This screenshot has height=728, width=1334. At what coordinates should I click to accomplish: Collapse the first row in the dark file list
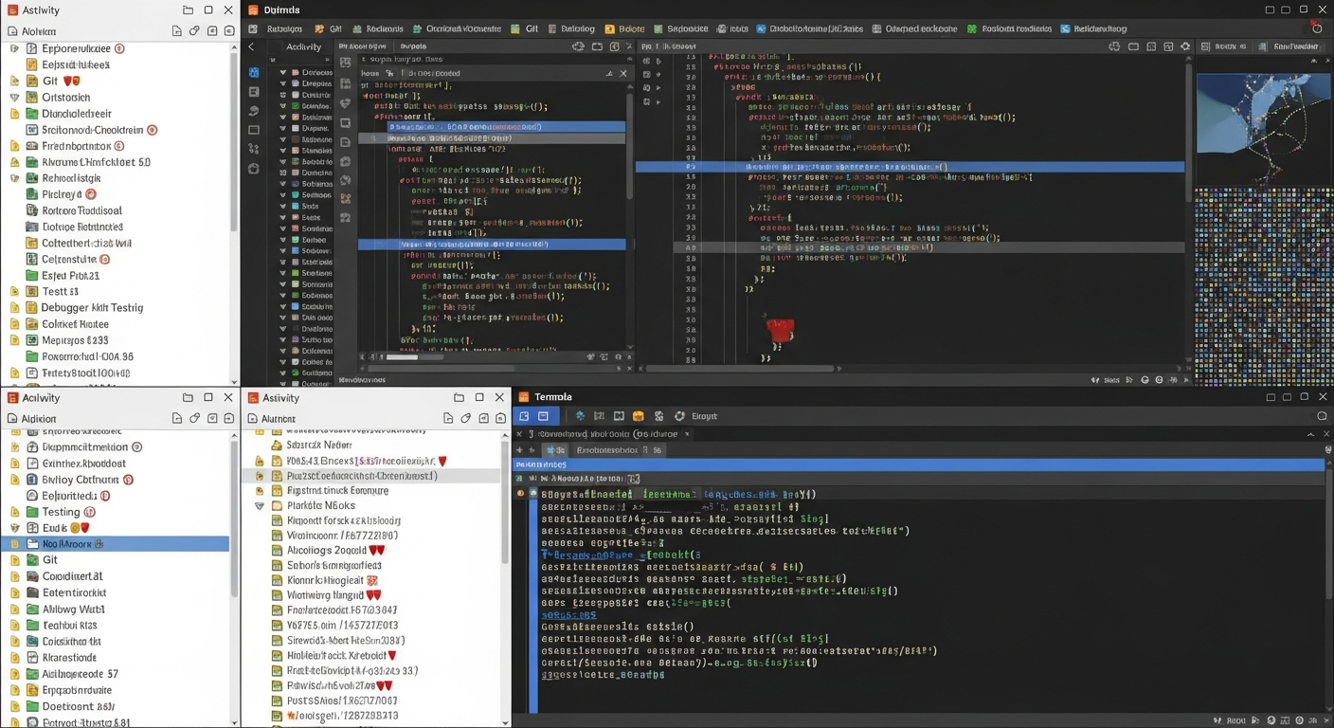(x=282, y=72)
